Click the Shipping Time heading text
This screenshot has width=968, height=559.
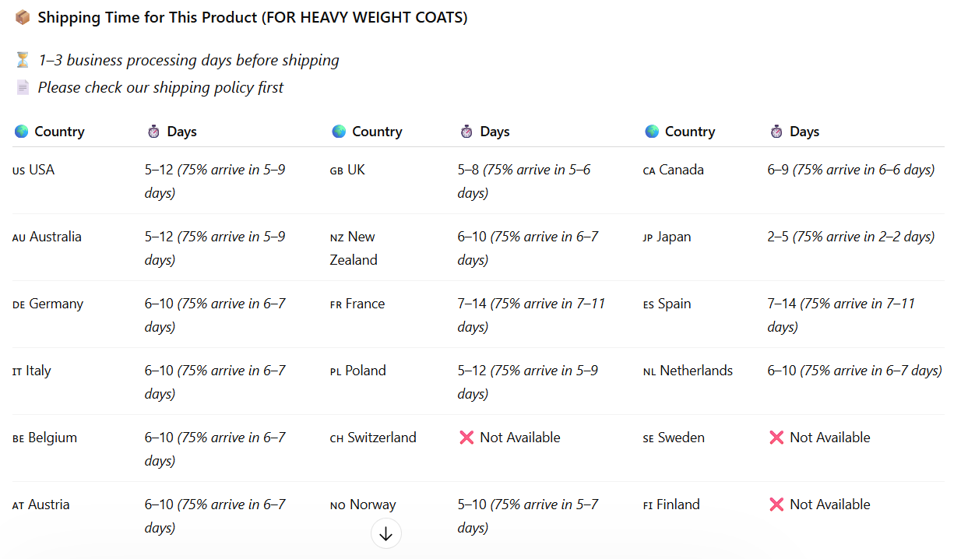click(x=252, y=17)
